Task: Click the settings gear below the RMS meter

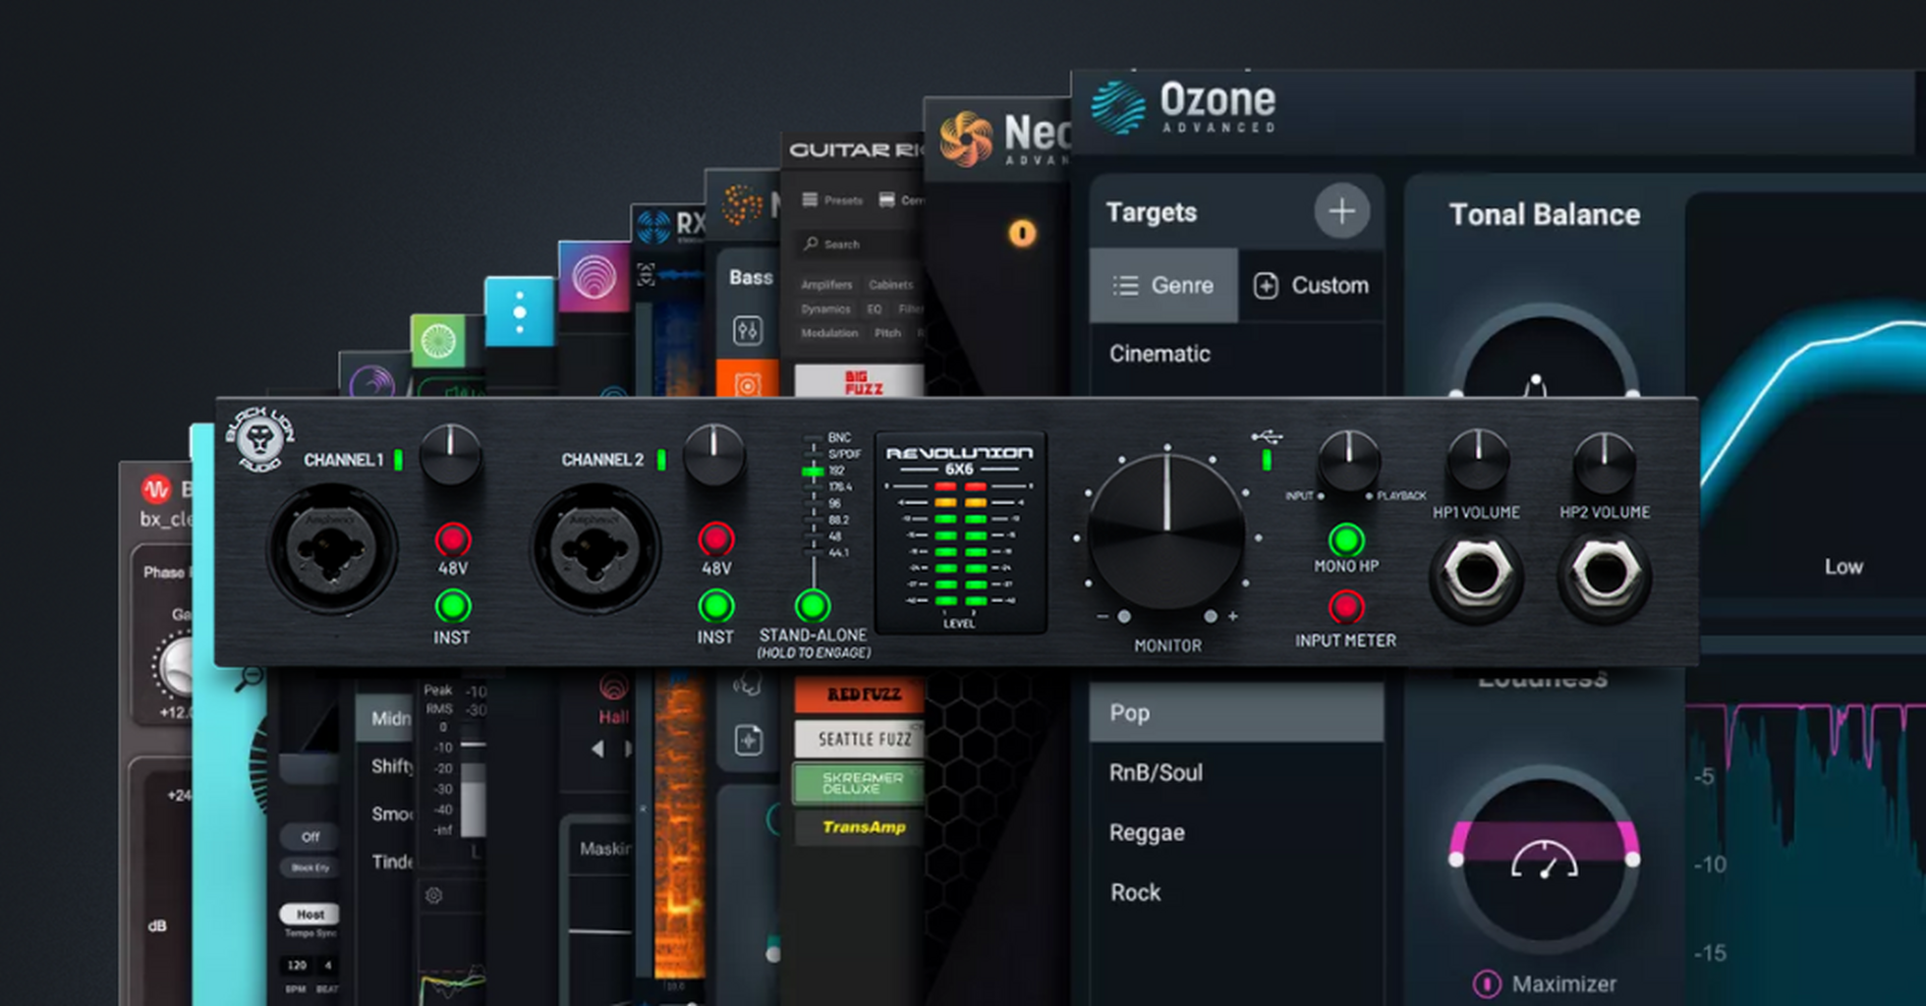Action: pyautogui.click(x=433, y=895)
